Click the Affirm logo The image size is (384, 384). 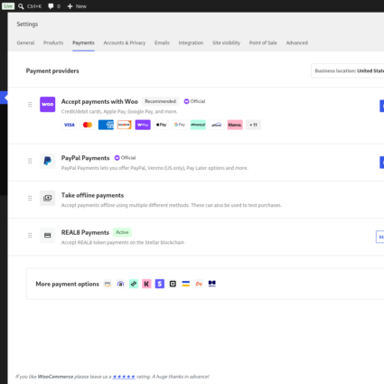coord(217,125)
